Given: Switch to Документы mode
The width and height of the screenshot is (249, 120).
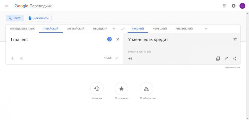Looking at the screenshot, I should (39, 18).
